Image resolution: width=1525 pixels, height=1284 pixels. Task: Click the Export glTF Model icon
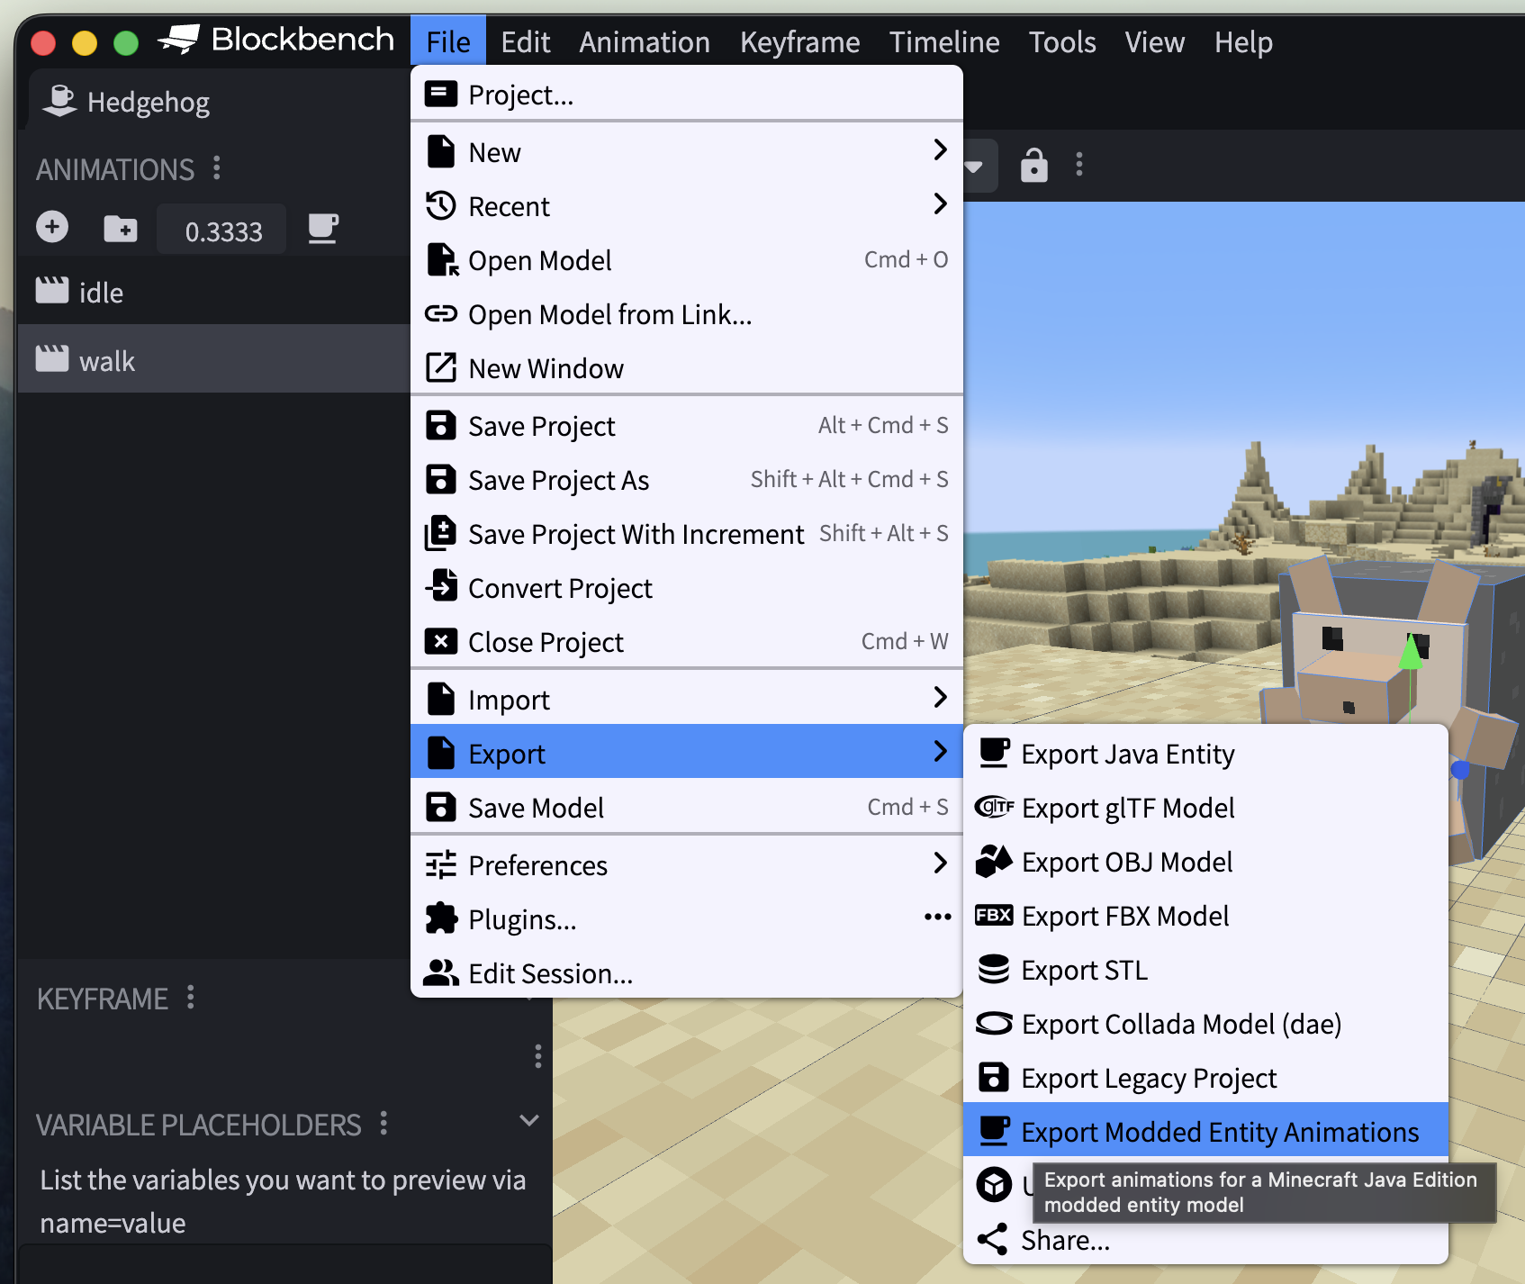click(994, 808)
